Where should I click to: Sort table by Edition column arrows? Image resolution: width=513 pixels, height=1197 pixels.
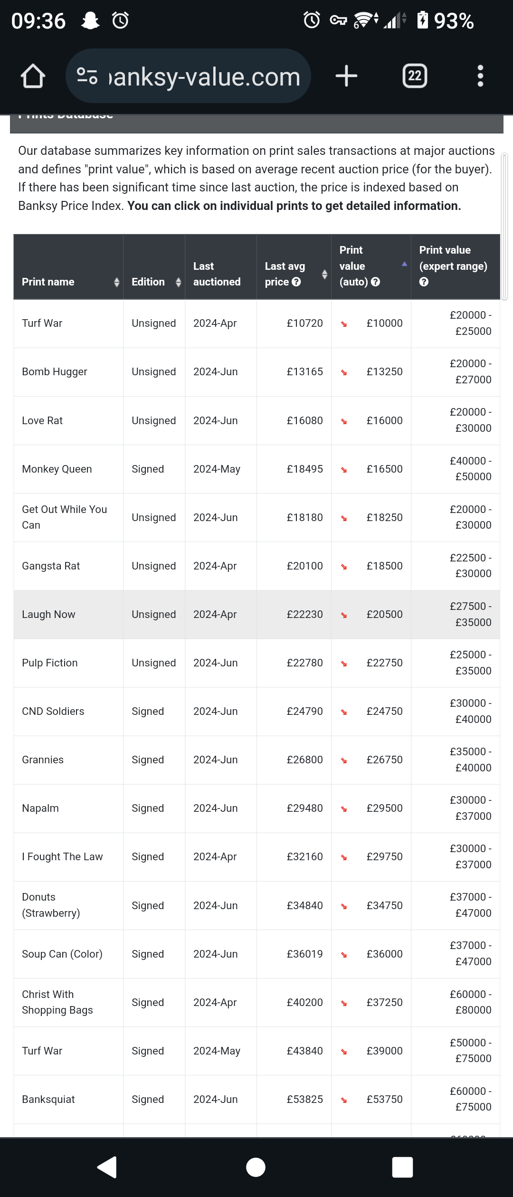[178, 282]
